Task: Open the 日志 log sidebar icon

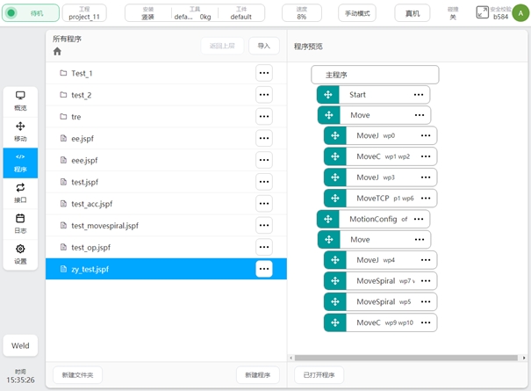Action: pos(20,223)
